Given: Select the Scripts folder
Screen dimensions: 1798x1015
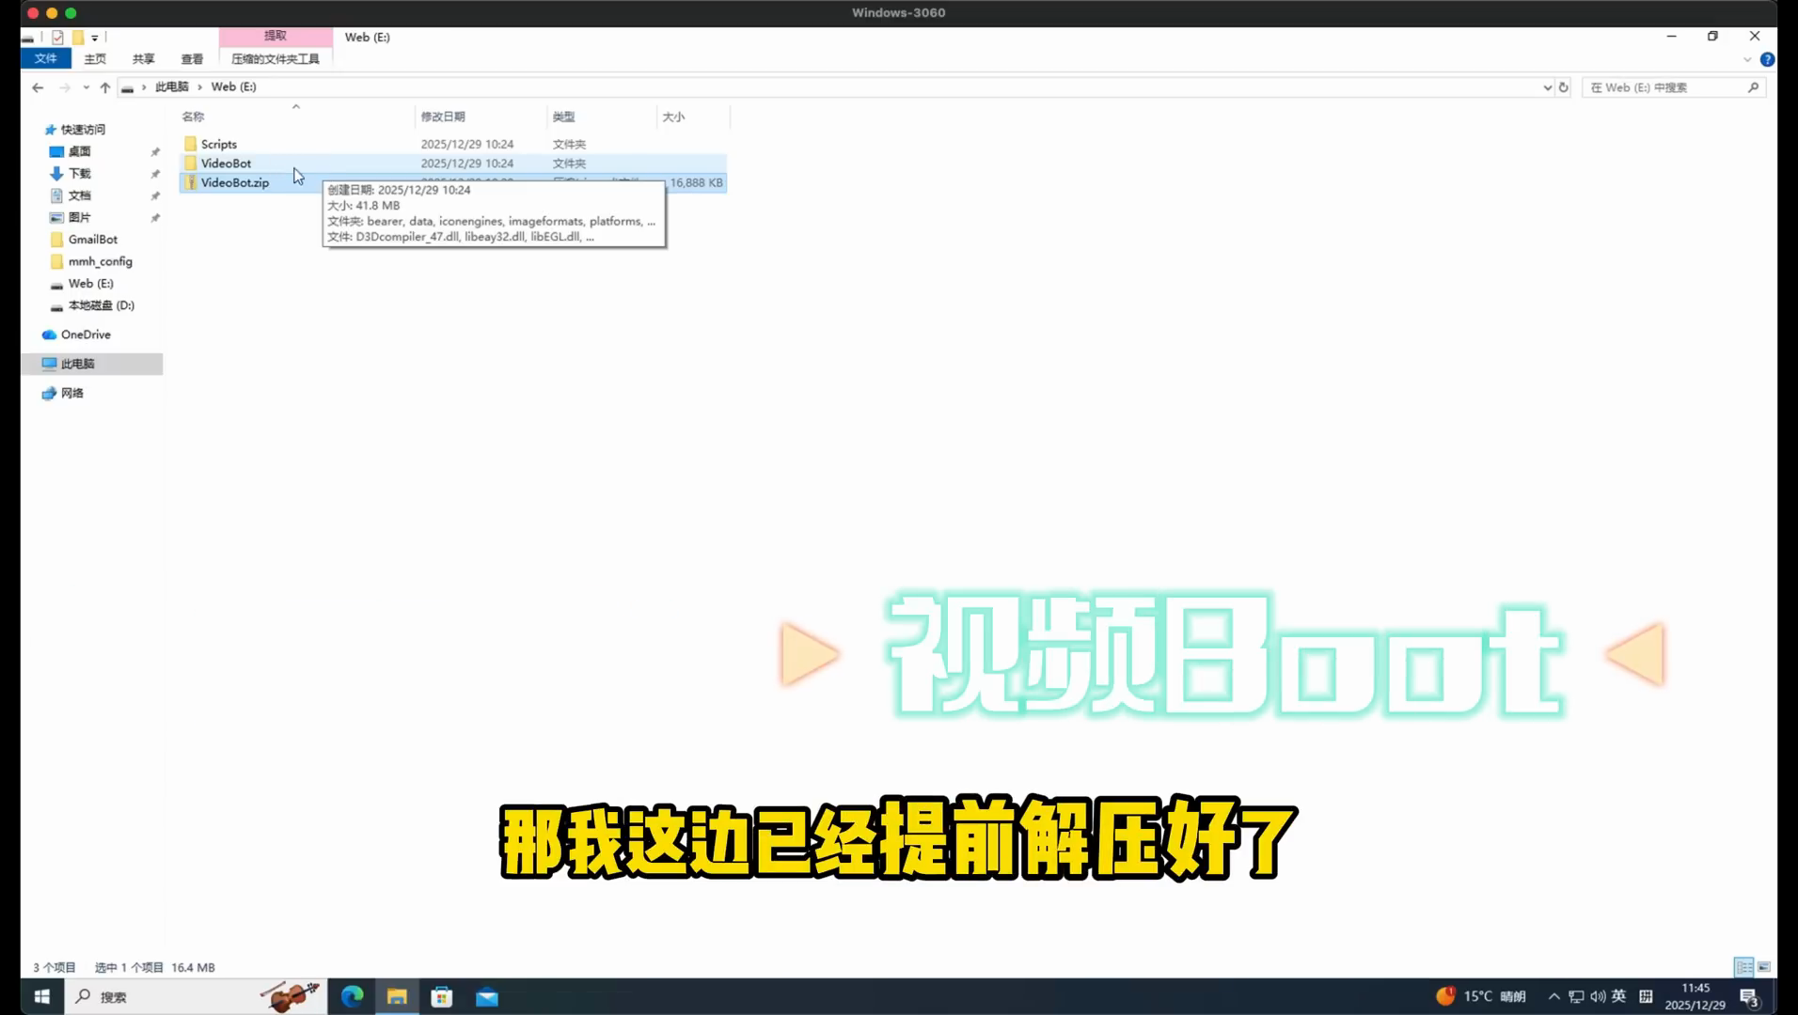Looking at the screenshot, I should [218, 144].
